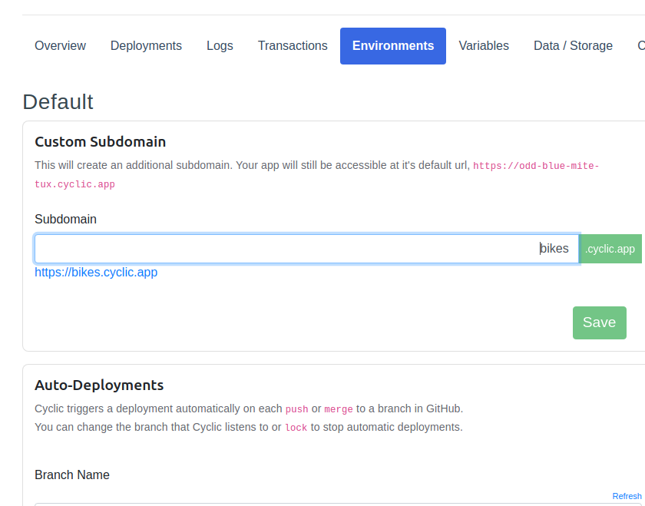Click the merge keyword text
The height and width of the screenshot is (506, 645).
[x=339, y=408]
